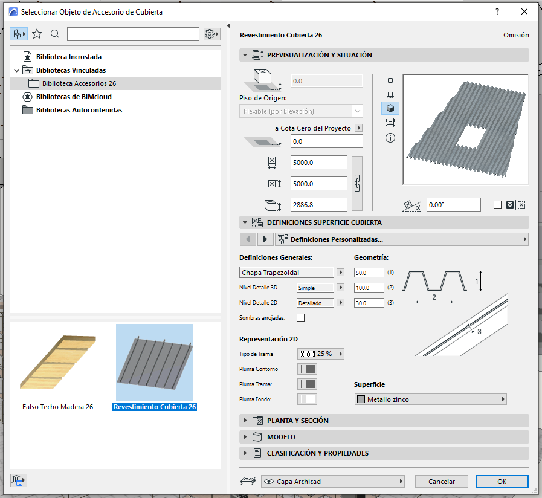Toggle the Capa Archicad layer eye icon

pos(269,482)
